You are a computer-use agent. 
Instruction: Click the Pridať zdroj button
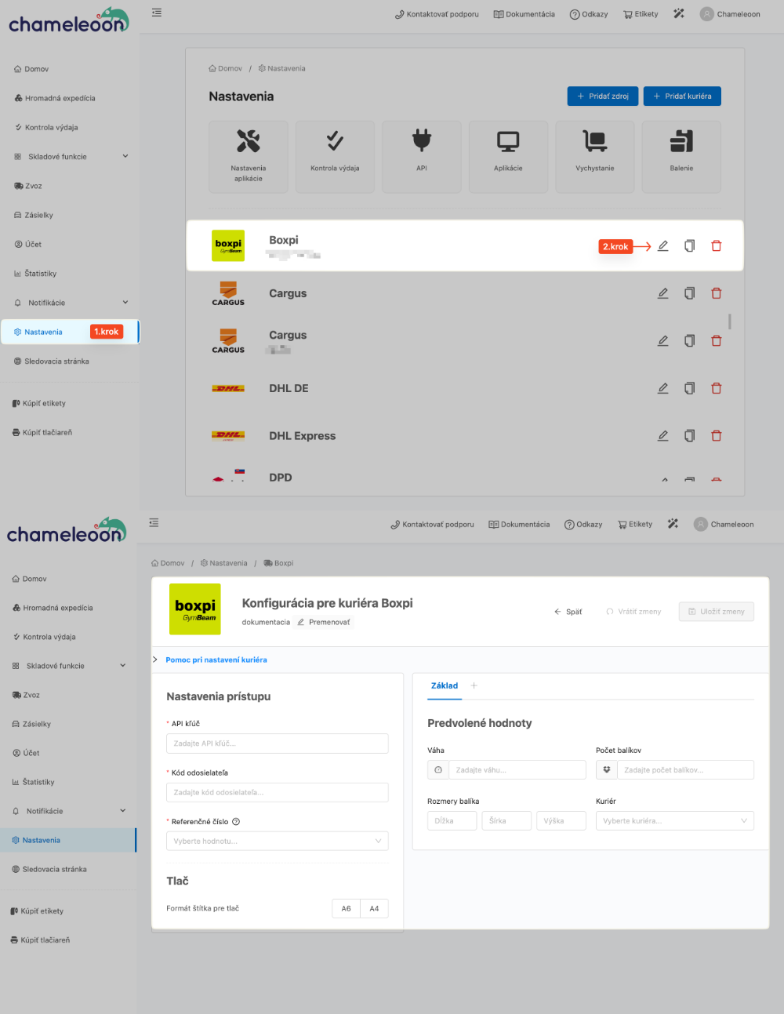point(602,96)
